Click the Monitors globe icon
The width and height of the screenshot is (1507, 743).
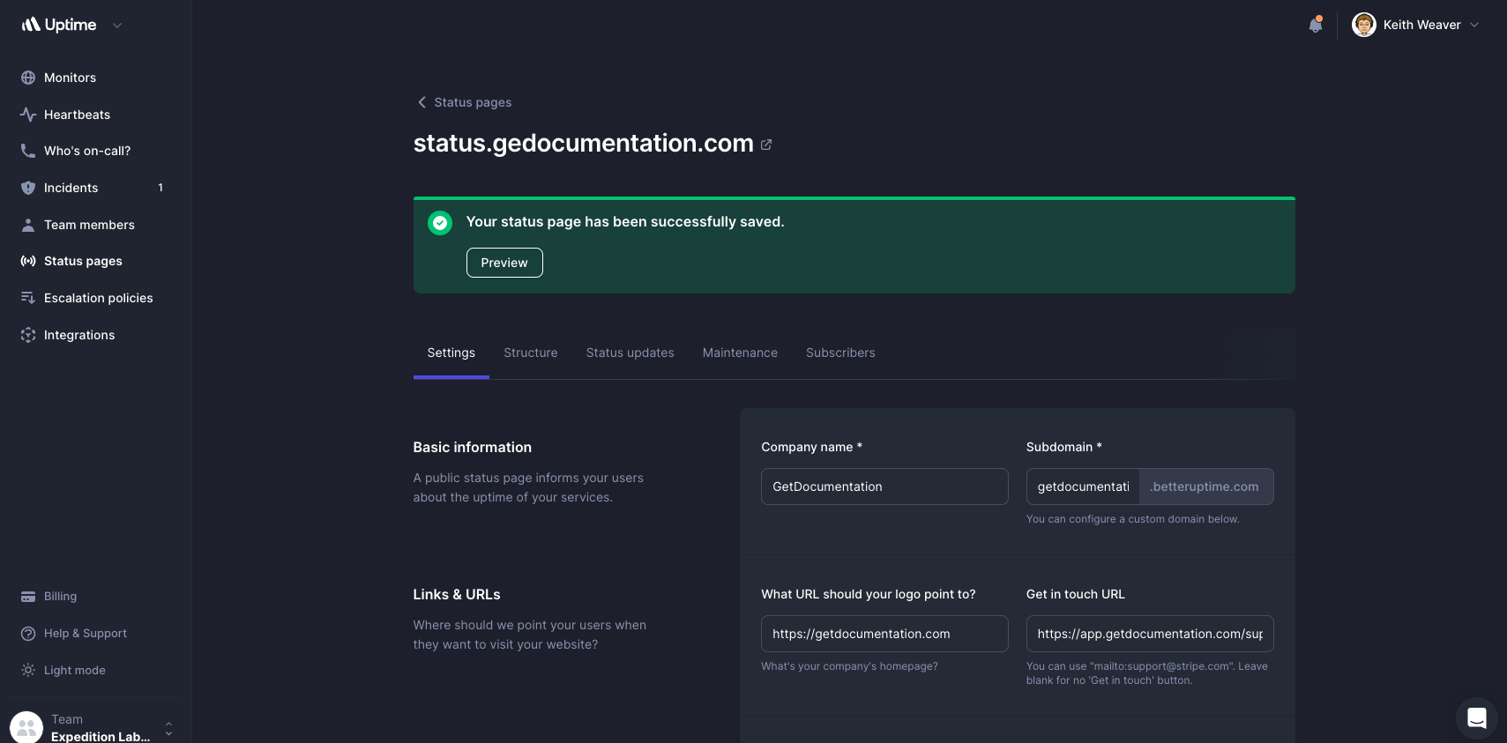coord(28,78)
